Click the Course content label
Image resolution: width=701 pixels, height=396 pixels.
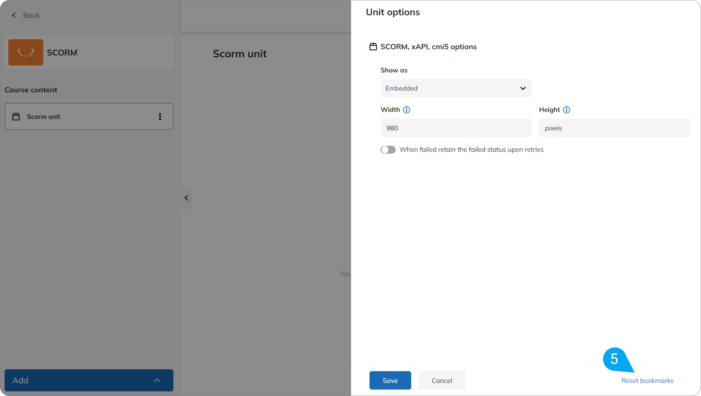31,90
